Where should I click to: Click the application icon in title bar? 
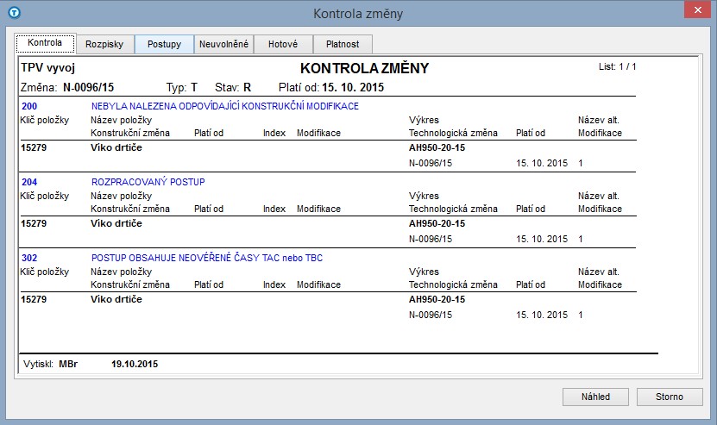(12, 13)
